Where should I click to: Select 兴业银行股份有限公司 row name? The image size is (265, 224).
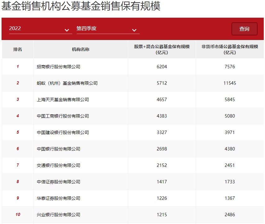coord(58,215)
